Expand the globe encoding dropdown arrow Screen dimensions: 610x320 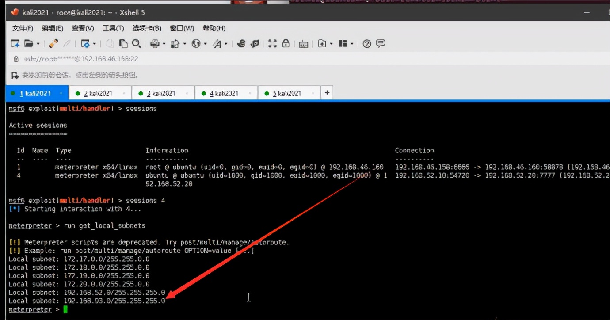click(206, 44)
